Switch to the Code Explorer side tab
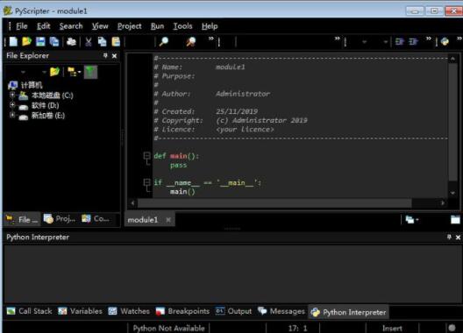This screenshot has height=333, width=463. pyautogui.click(x=96, y=219)
